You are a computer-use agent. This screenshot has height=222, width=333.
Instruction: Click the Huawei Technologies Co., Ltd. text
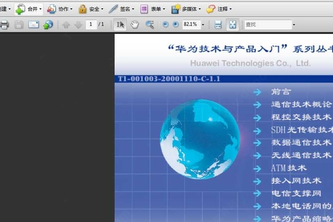[250, 63]
